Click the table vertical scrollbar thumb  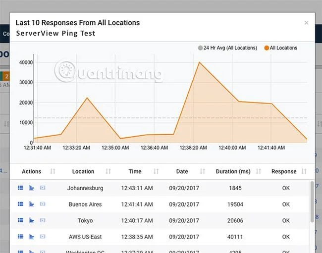click(312, 202)
